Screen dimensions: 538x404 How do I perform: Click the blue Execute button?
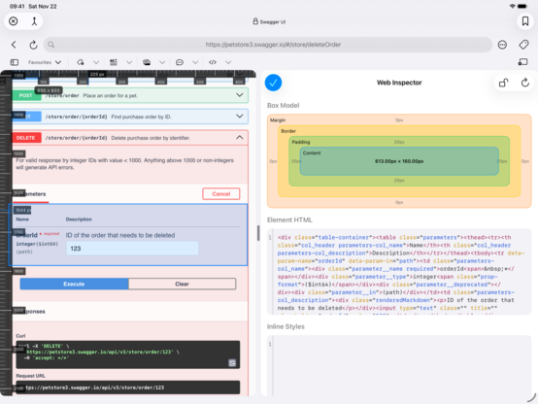tap(74, 284)
